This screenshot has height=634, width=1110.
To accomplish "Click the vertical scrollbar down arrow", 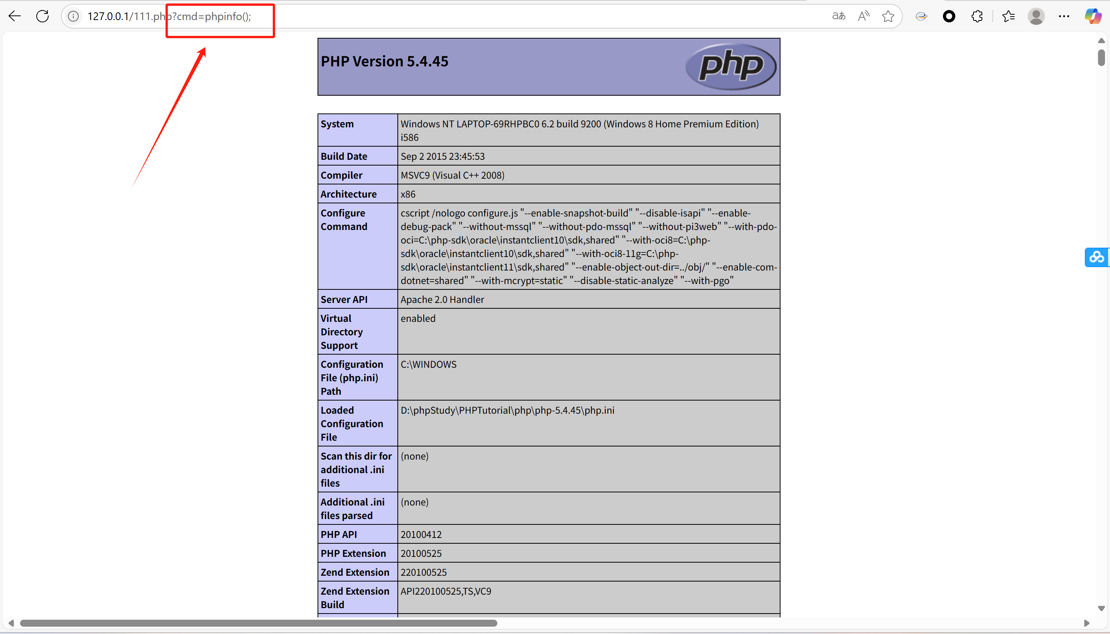I will click(1101, 608).
